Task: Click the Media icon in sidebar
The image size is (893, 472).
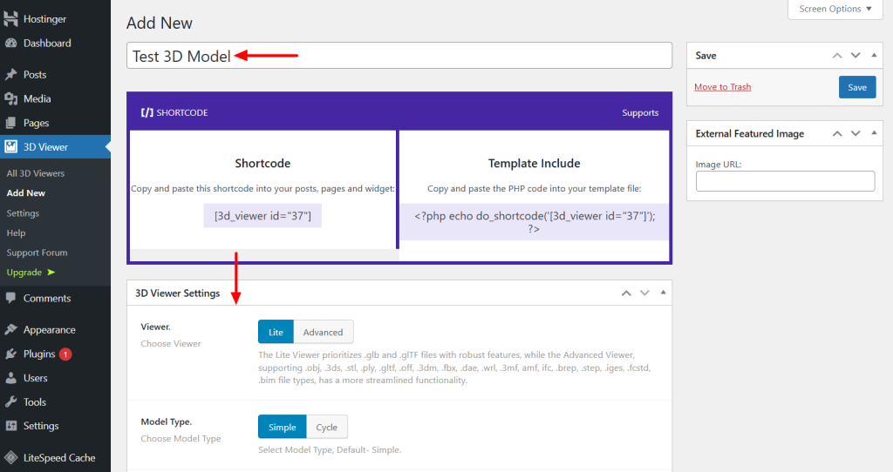Action: click(x=10, y=99)
